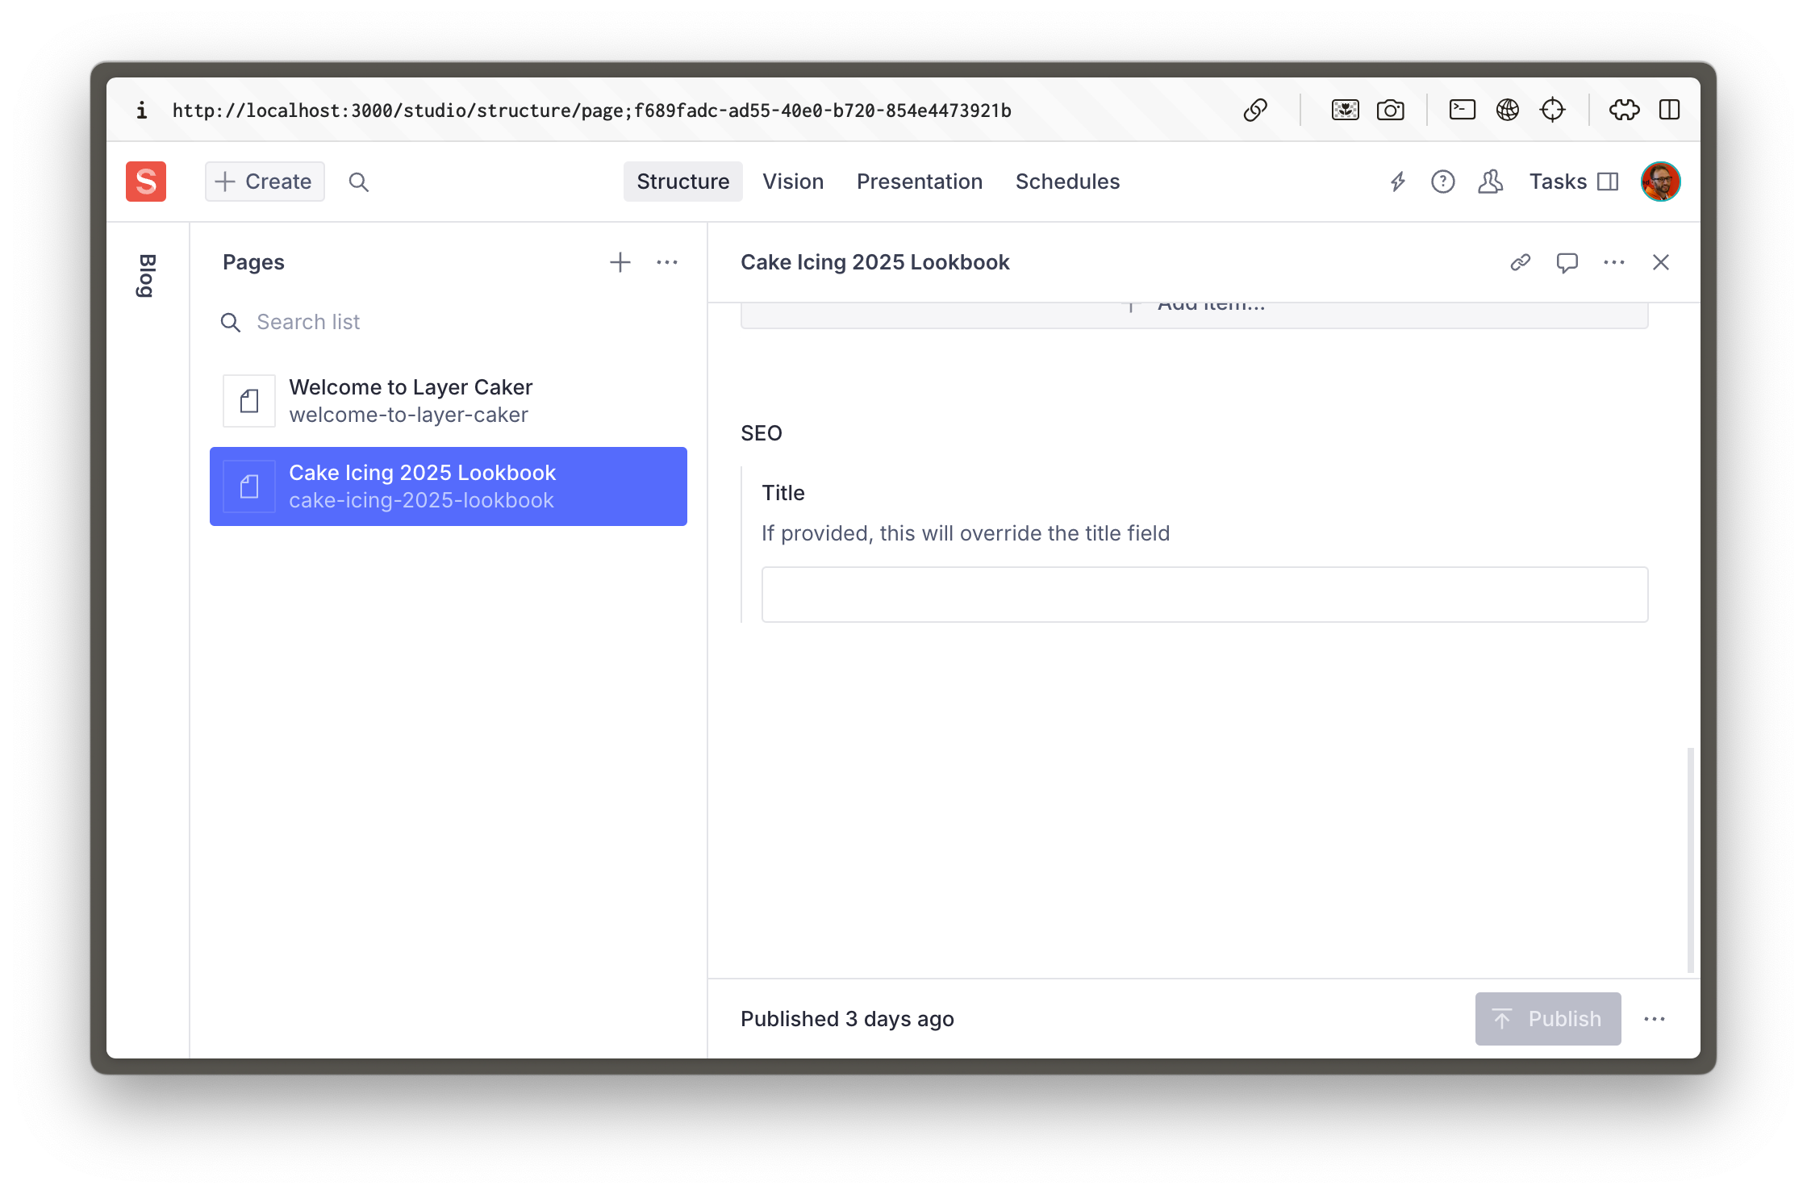
Task: Click the 'If provided, this will override' description
Action: pyautogui.click(x=966, y=533)
